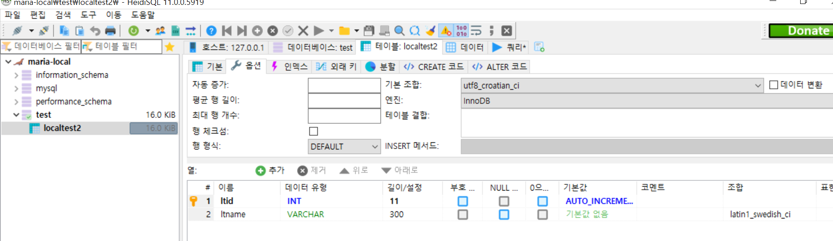Open the 편집 menu
This screenshot has height=241, width=833.
tap(38, 15)
